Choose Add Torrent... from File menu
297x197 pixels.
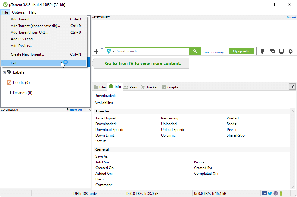click(44, 19)
